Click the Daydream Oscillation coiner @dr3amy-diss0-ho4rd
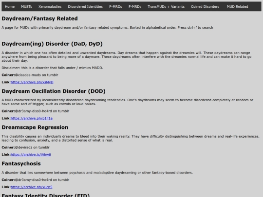 42,111
